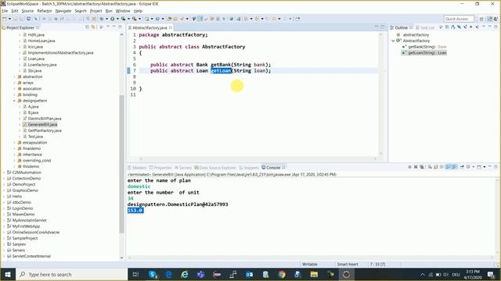The image size is (501, 281).
Task: Open File Explorer from the taskbar
Action: tap(314, 274)
